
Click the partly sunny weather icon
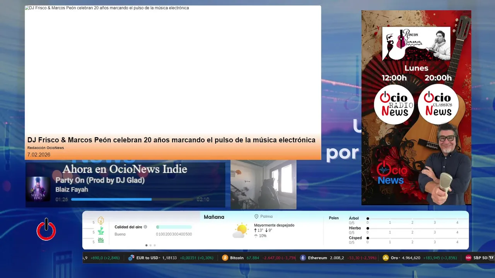(x=241, y=230)
